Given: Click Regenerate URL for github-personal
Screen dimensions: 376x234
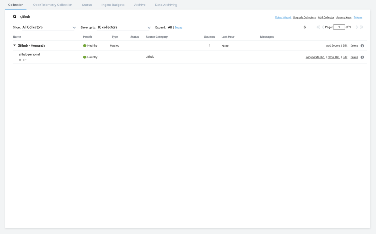Looking at the screenshot, I should pos(315,57).
